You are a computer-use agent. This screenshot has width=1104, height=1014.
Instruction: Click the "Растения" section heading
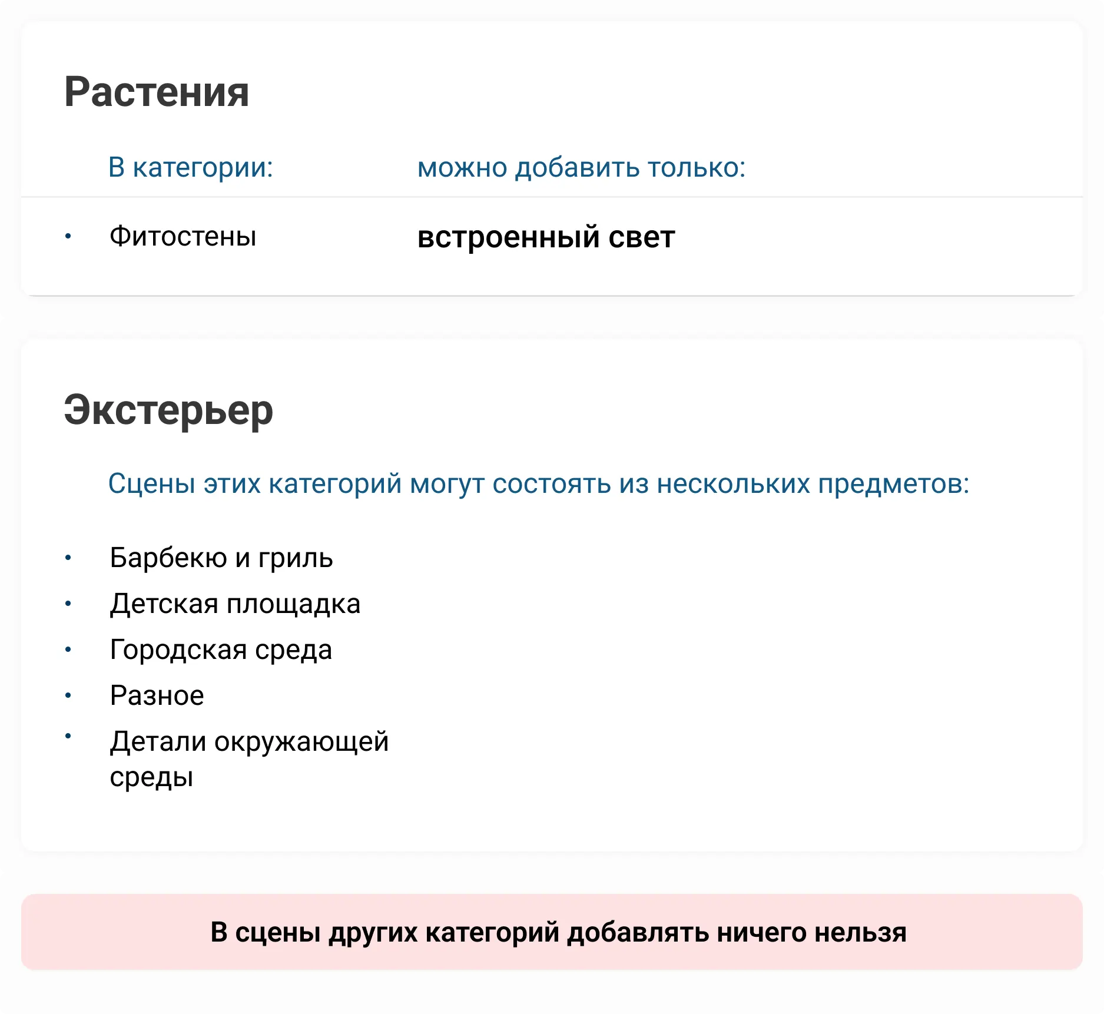157,92
